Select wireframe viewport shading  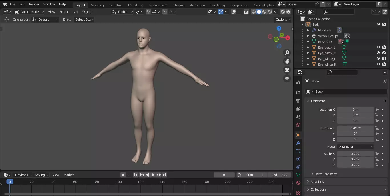(253, 12)
